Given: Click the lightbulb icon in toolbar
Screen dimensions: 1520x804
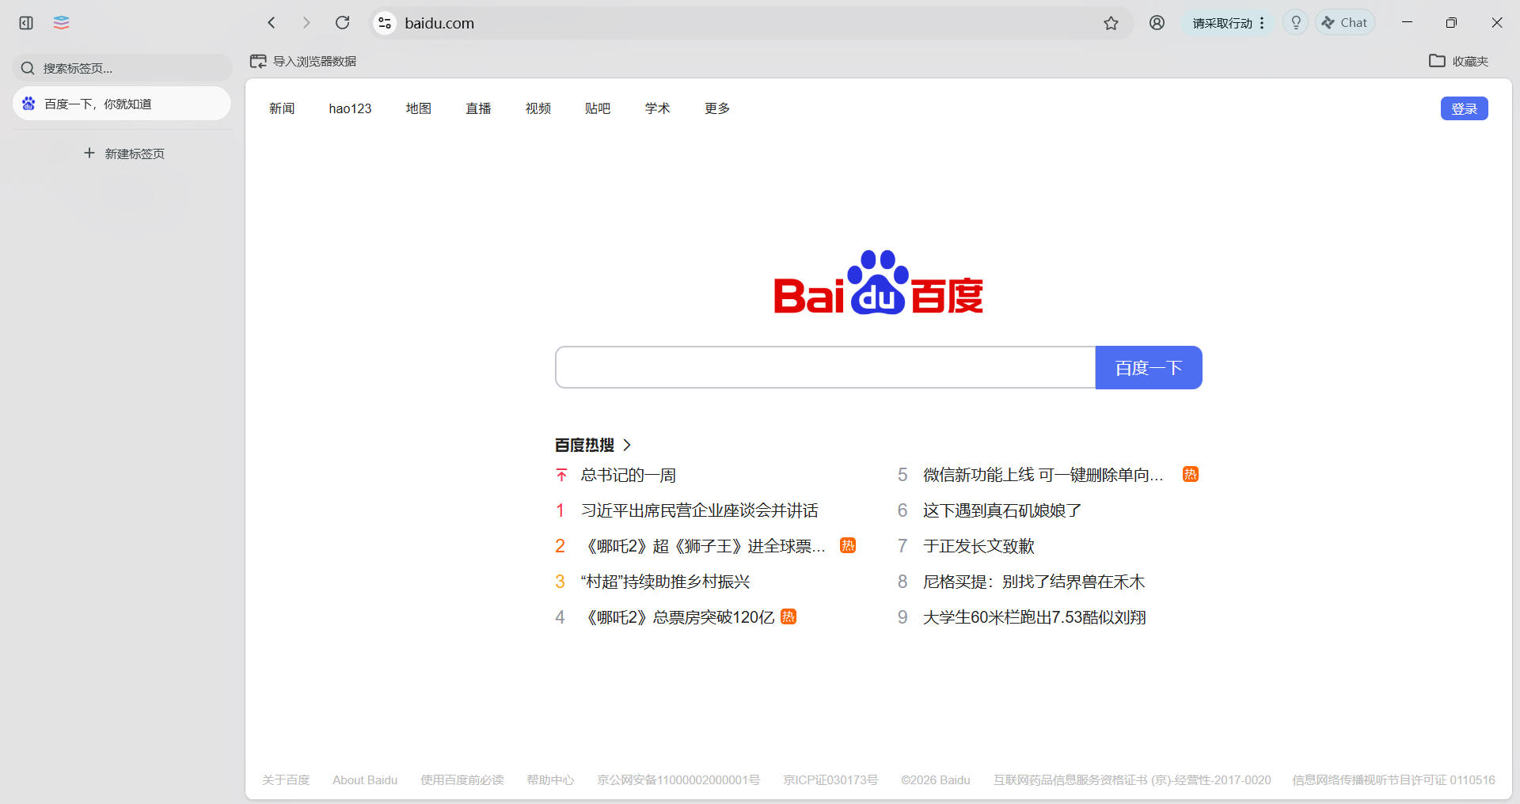Looking at the screenshot, I should tap(1295, 23).
